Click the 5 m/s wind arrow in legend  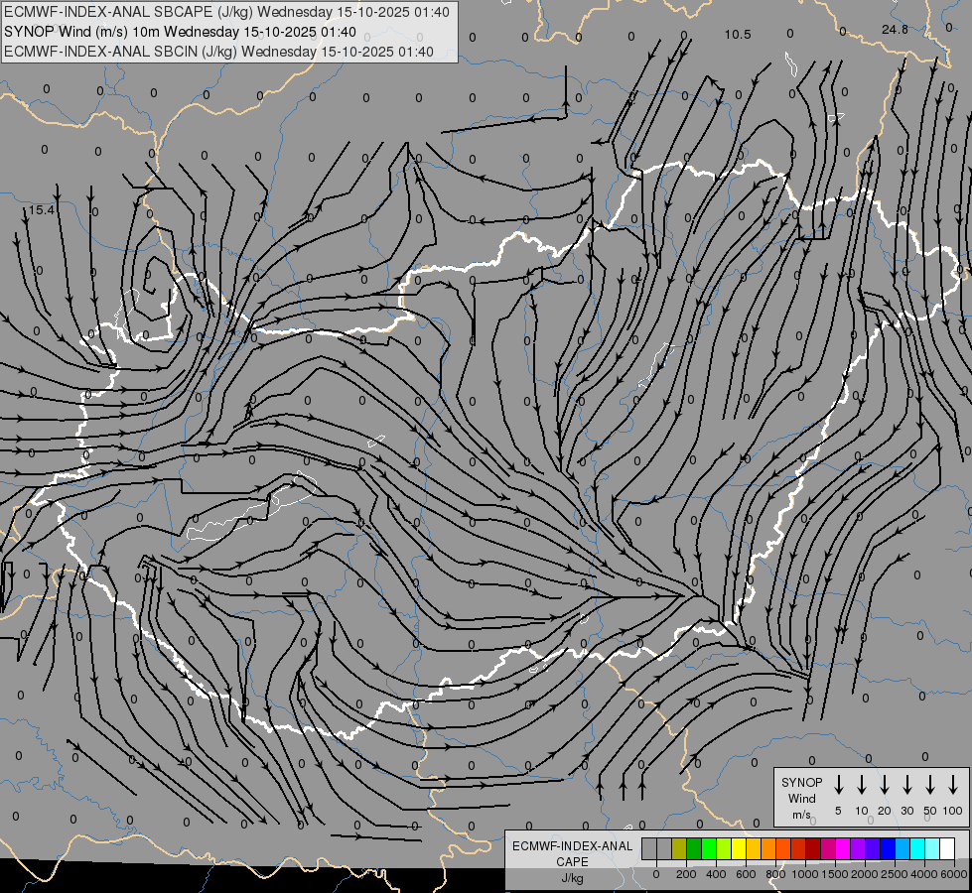[838, 784]
